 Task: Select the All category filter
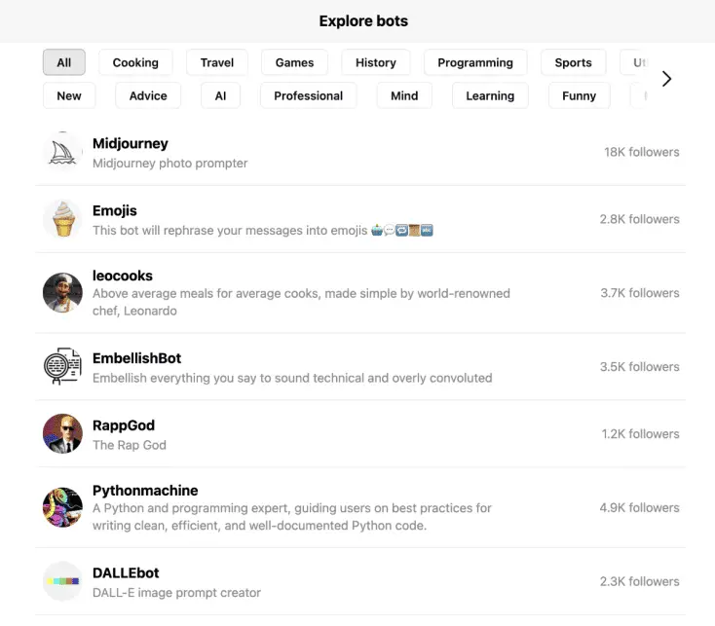pyautogui.click(x=64, y=62)
